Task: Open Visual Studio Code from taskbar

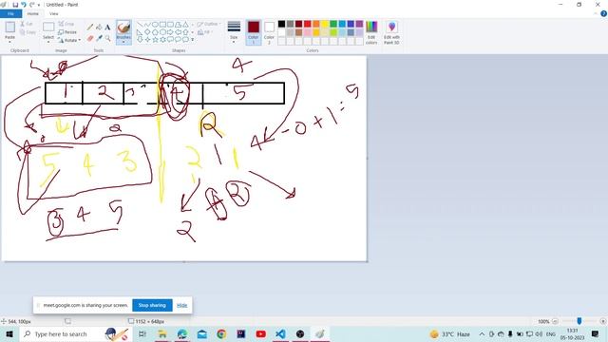Action: [x=280, y=333]
